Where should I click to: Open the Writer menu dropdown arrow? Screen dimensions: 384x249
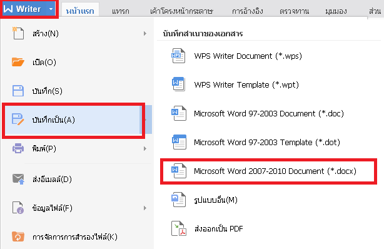click(51, 9)
